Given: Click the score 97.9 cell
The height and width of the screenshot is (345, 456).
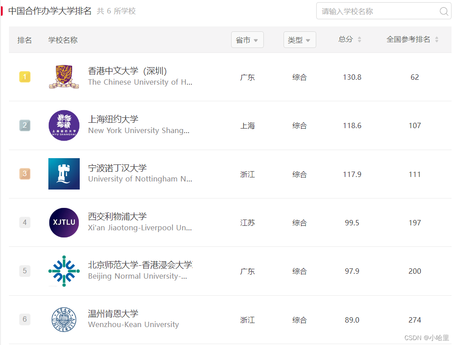Looking at the screenshot, I should tap(352, 271).
